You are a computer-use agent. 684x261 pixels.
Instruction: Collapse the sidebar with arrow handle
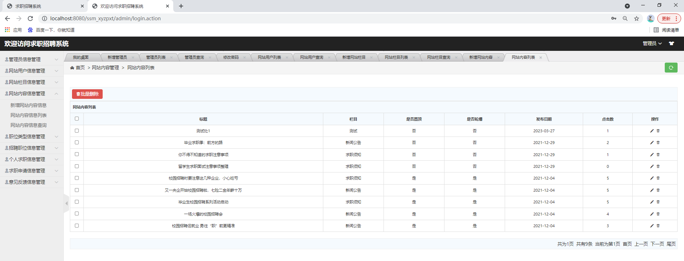(66, 203)
